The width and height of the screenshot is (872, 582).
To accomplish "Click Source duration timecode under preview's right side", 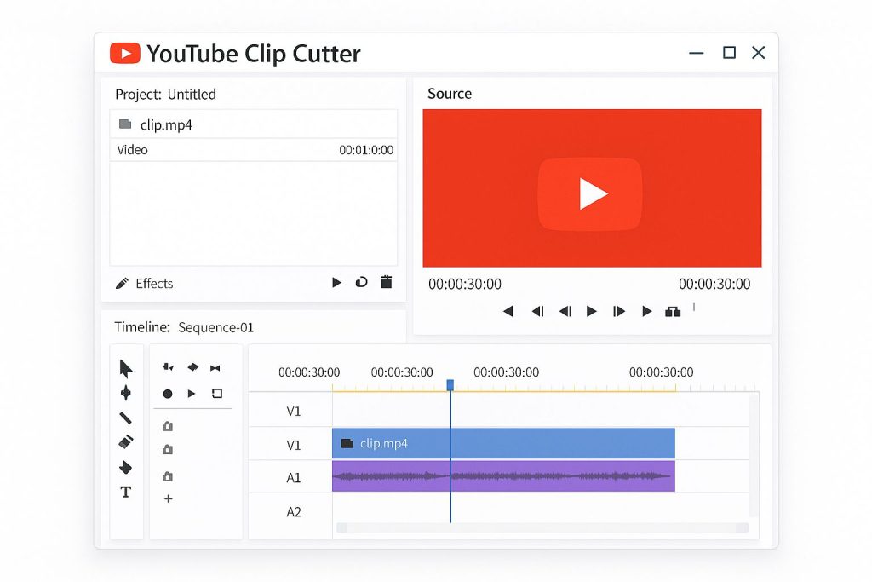I will point(714,284).
